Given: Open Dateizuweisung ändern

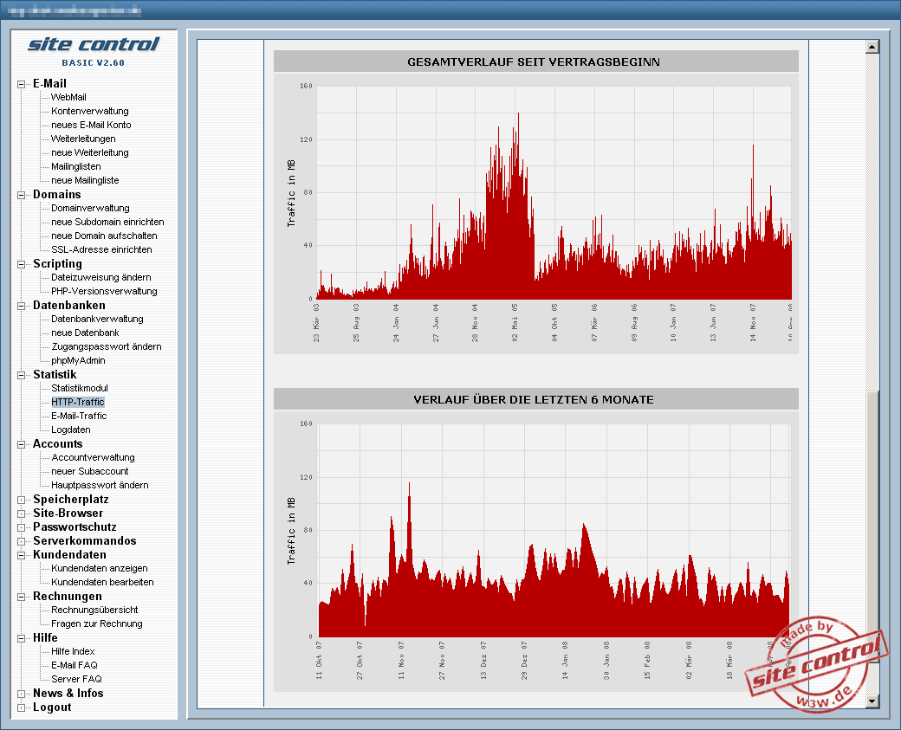Looking at the screenshot, I should tap(101, 277).
